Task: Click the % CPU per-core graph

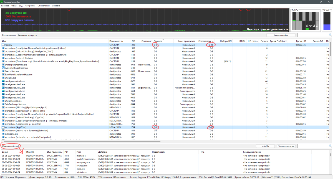Action: point(306,21)
